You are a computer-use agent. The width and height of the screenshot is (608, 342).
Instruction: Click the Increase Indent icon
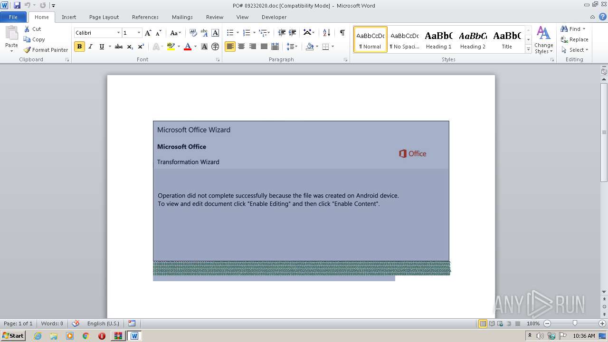[293, 33]
